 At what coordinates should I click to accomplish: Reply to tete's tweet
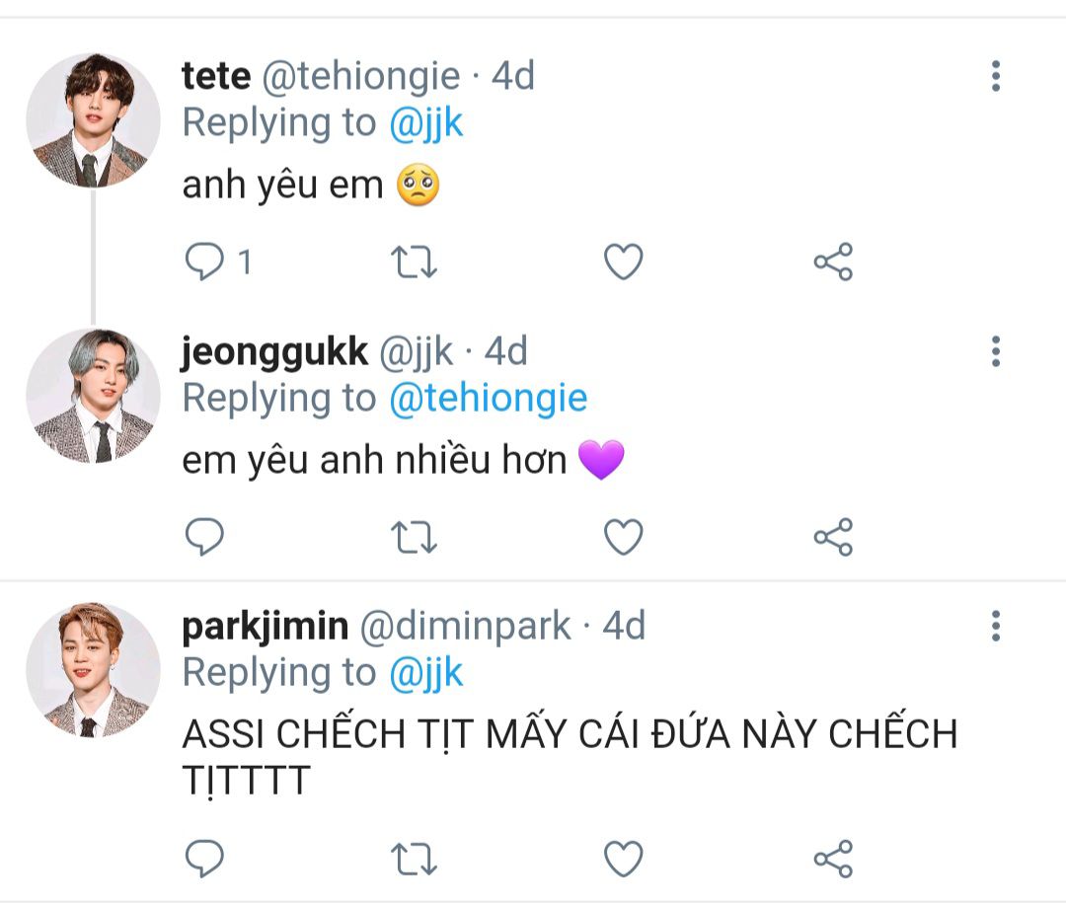click(205, 262)
